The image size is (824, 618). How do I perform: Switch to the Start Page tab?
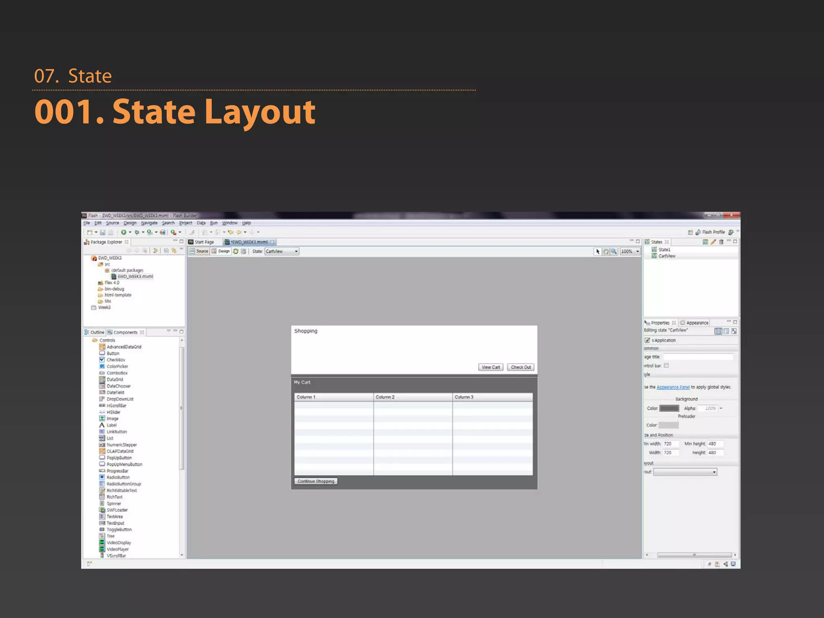coord(204,242)
